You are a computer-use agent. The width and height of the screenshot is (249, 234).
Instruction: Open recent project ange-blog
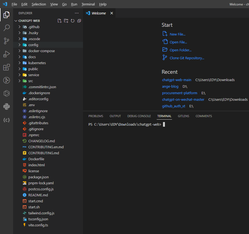170,87
